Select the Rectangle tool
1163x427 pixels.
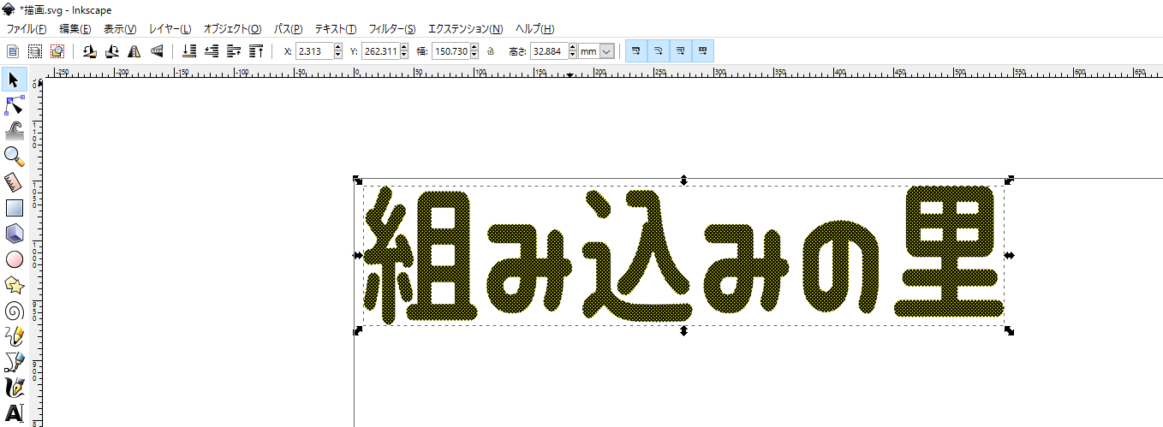pos(14,207)
